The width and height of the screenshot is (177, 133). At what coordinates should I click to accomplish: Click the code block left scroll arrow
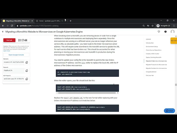click(57, 93)
